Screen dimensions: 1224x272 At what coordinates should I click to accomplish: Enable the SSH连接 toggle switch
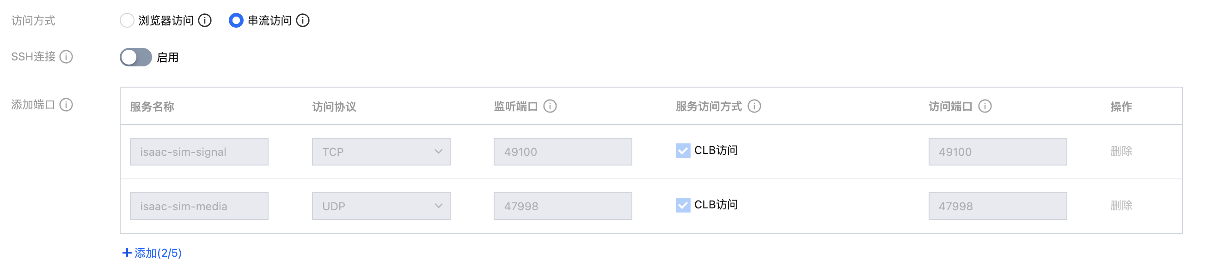(135, 57)
